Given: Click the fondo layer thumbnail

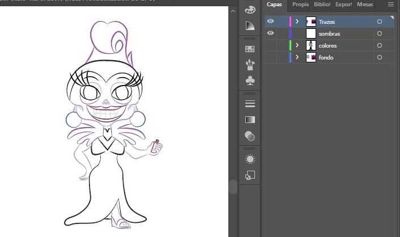Looking at the screenshot, I should (x=310, y=57).
